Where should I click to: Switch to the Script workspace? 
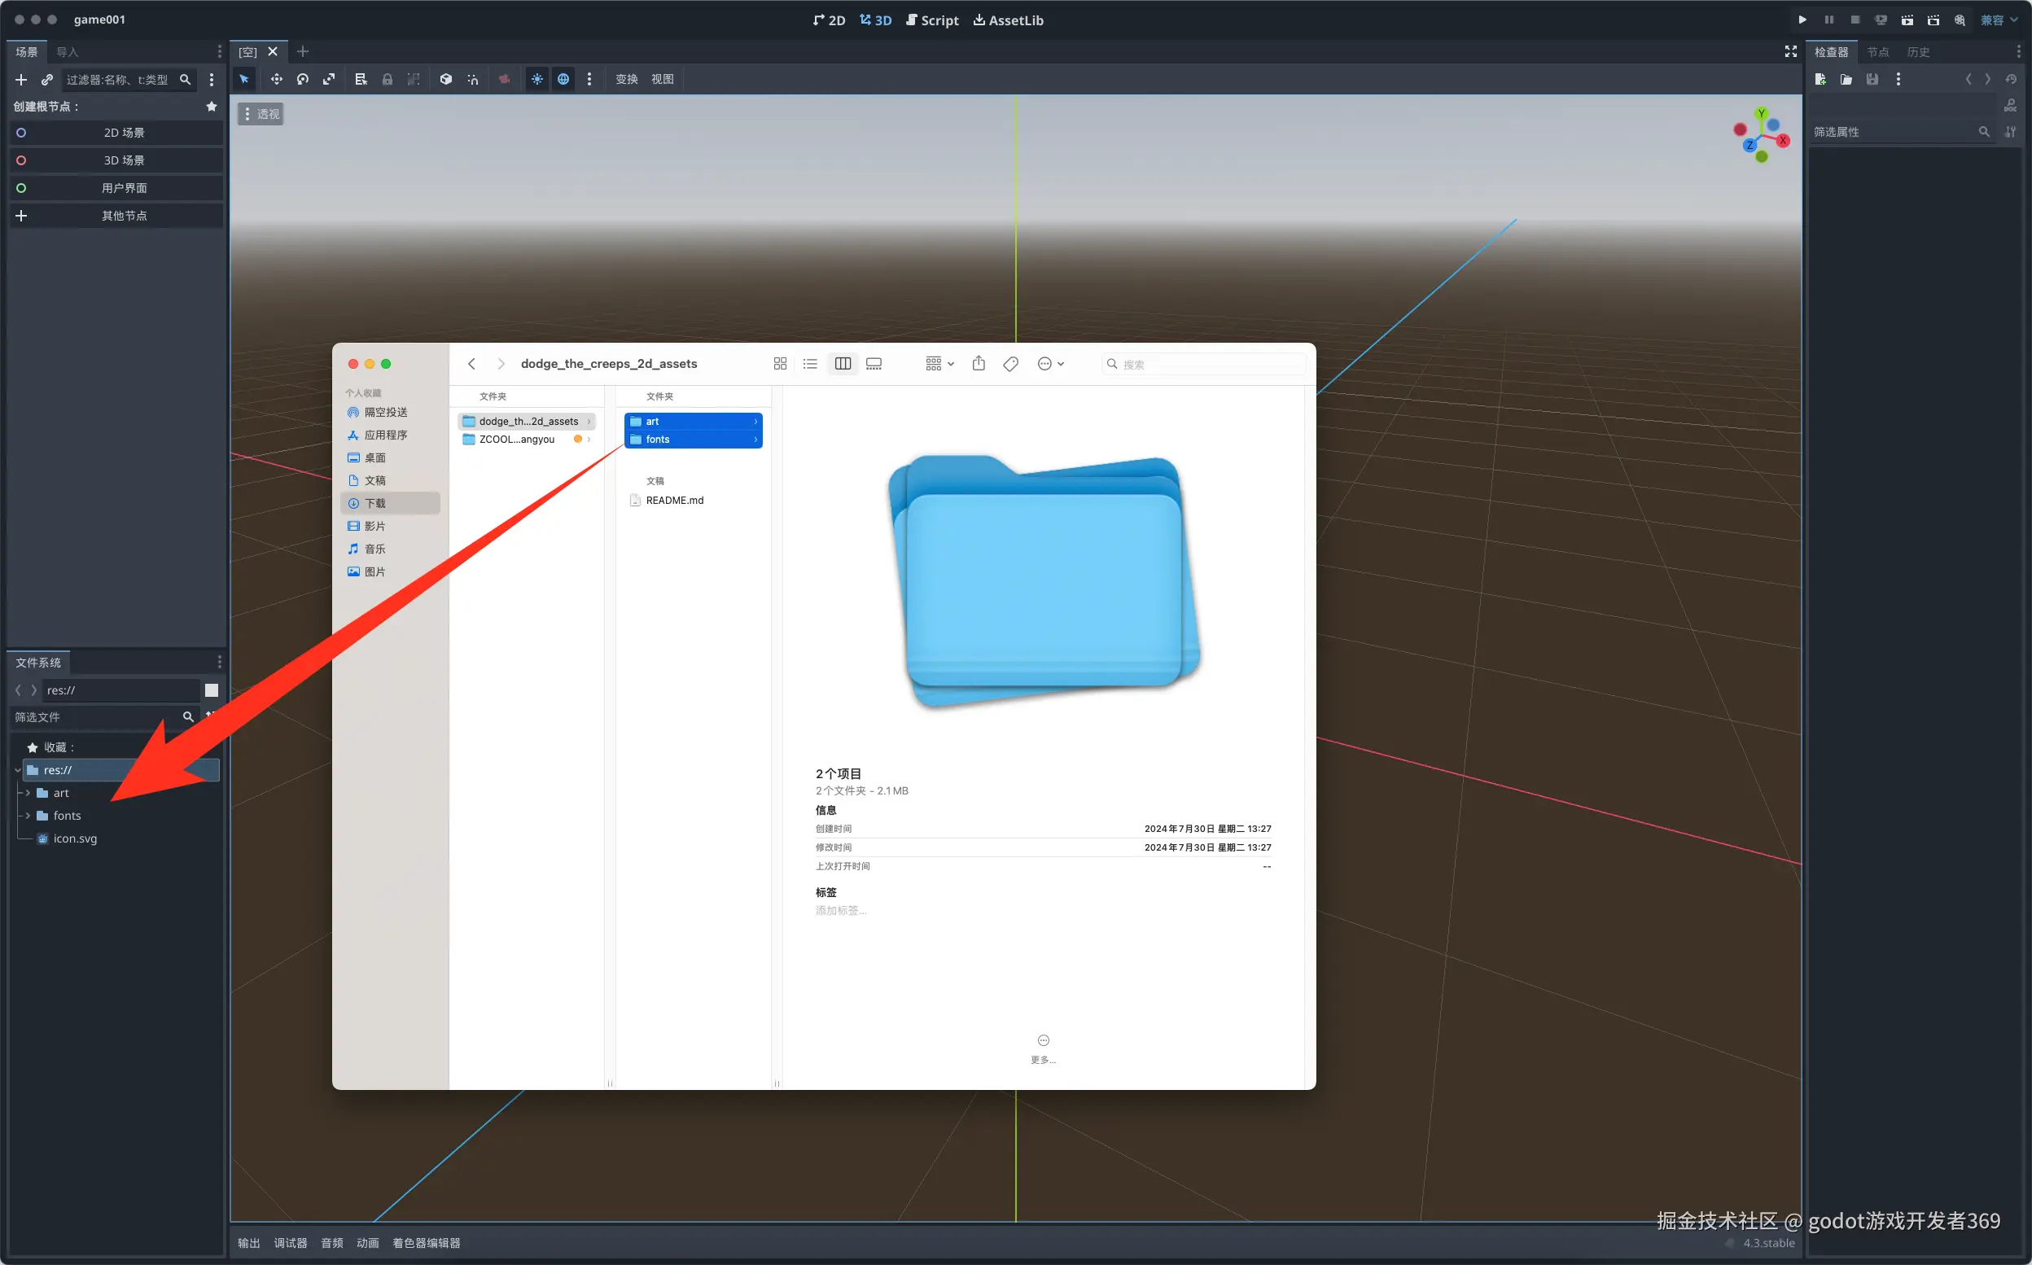(x=932, y=20)
